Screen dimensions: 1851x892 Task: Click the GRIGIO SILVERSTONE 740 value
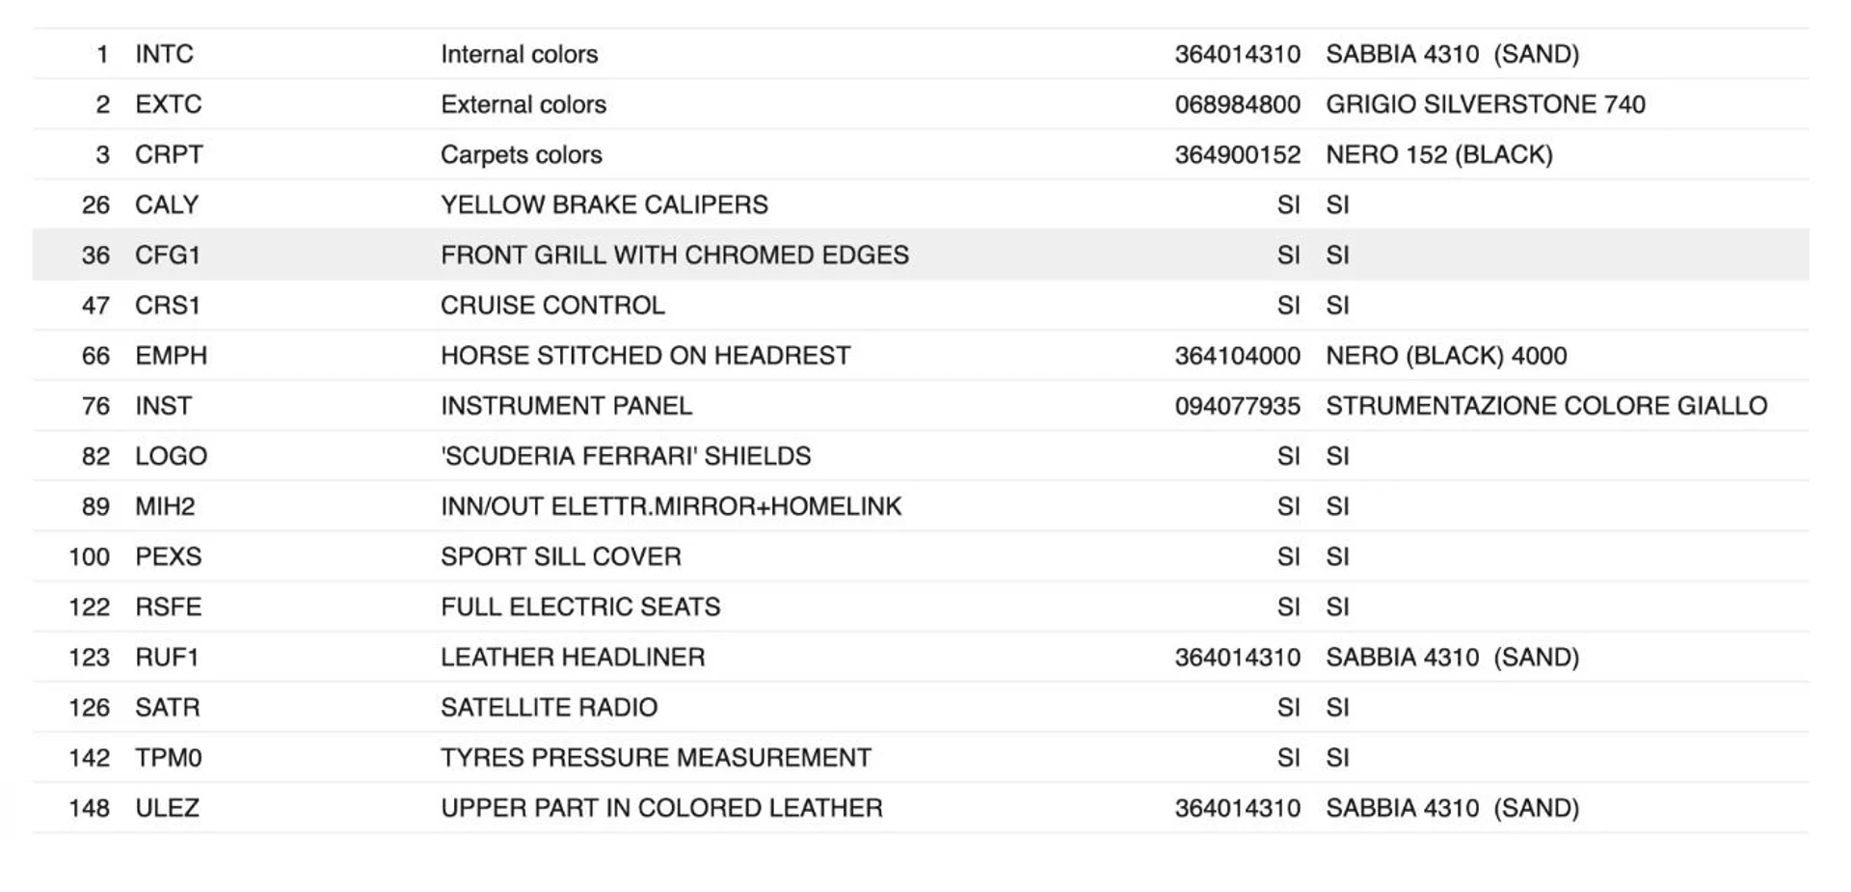1486,104
